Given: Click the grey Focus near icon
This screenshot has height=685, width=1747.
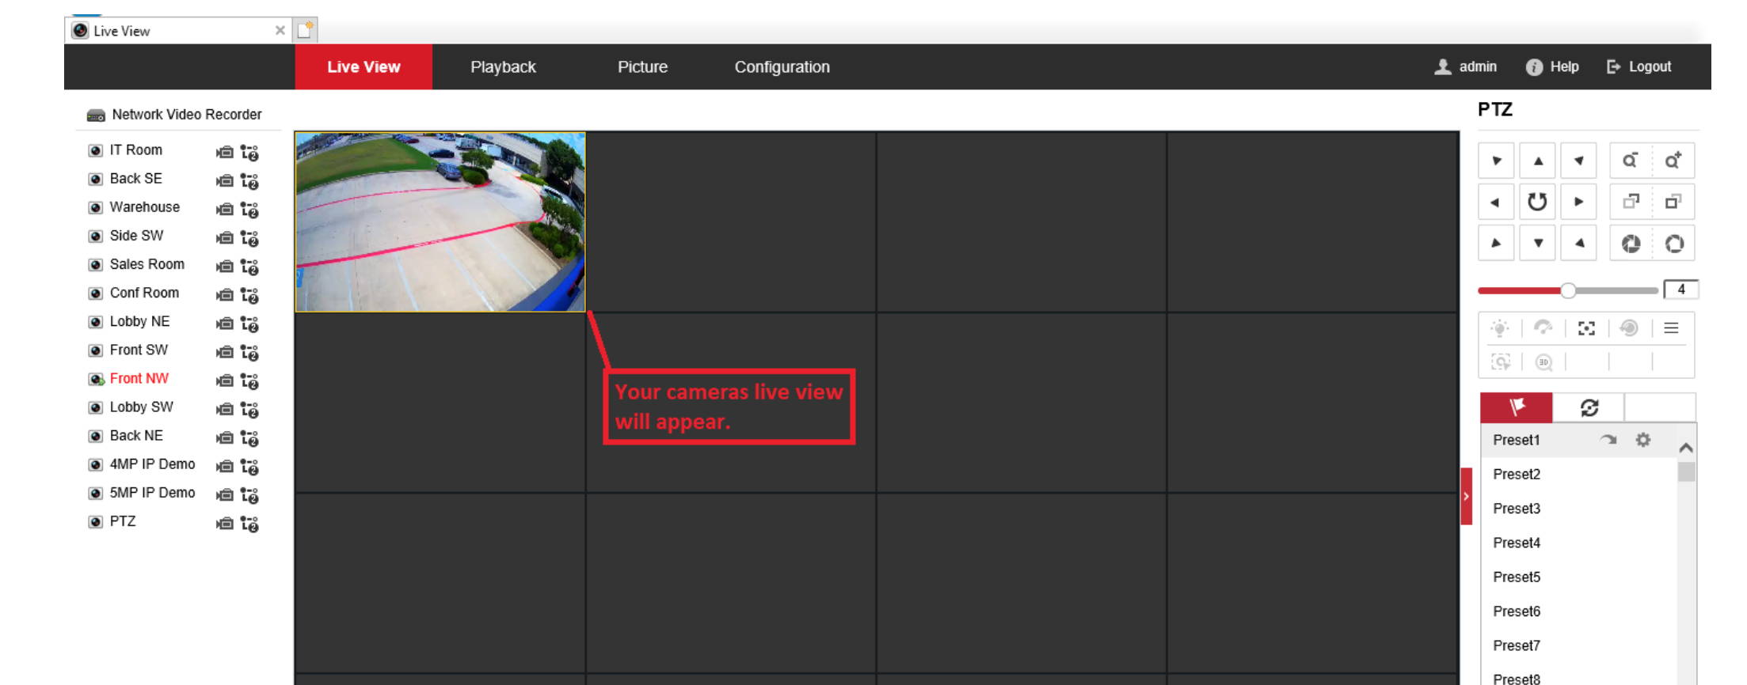Looking at the screenshot, I should click(1630, 202).
